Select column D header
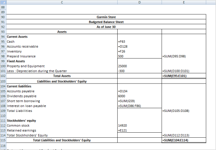 click(x=140, y=2)
